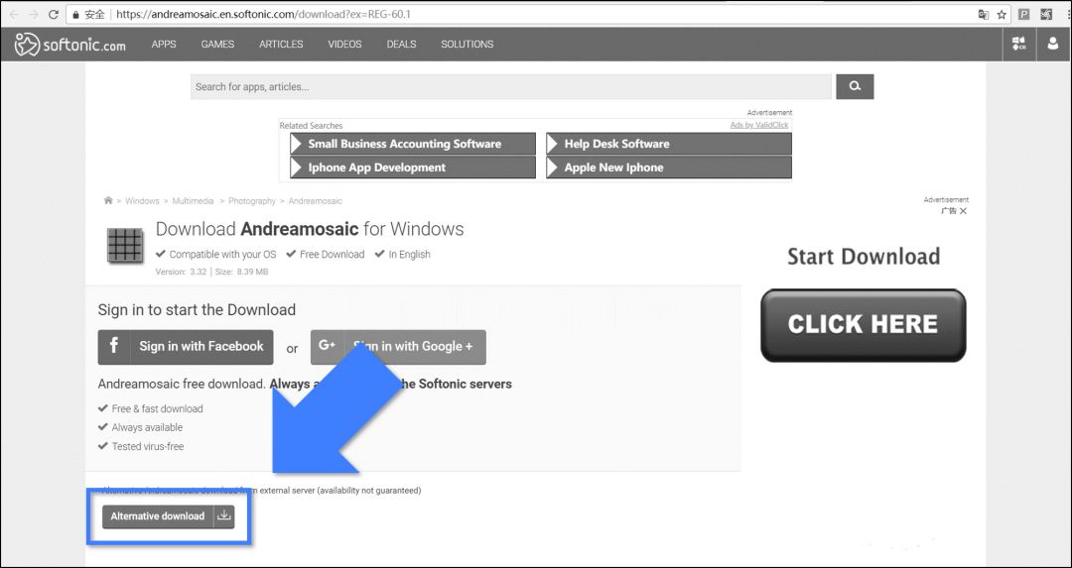1072x568 pixels.
Task: Click the Ads by ValidClick link
Action: pos(759,125)
